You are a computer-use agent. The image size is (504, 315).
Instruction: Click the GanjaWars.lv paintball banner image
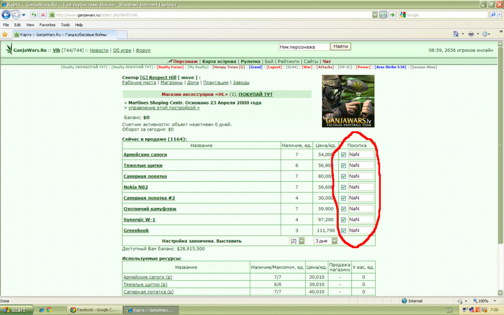348,101
